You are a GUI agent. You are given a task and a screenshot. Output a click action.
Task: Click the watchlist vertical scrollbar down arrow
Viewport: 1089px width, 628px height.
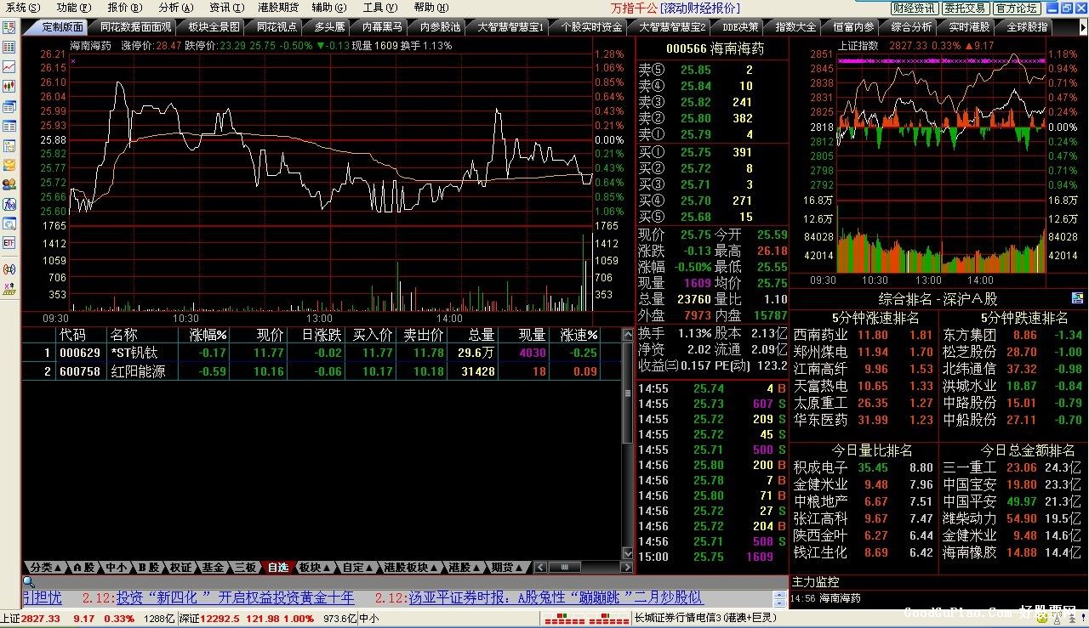[628, 553]
